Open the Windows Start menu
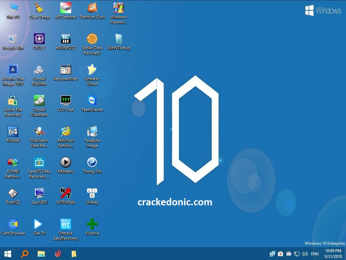 (8, 254)
